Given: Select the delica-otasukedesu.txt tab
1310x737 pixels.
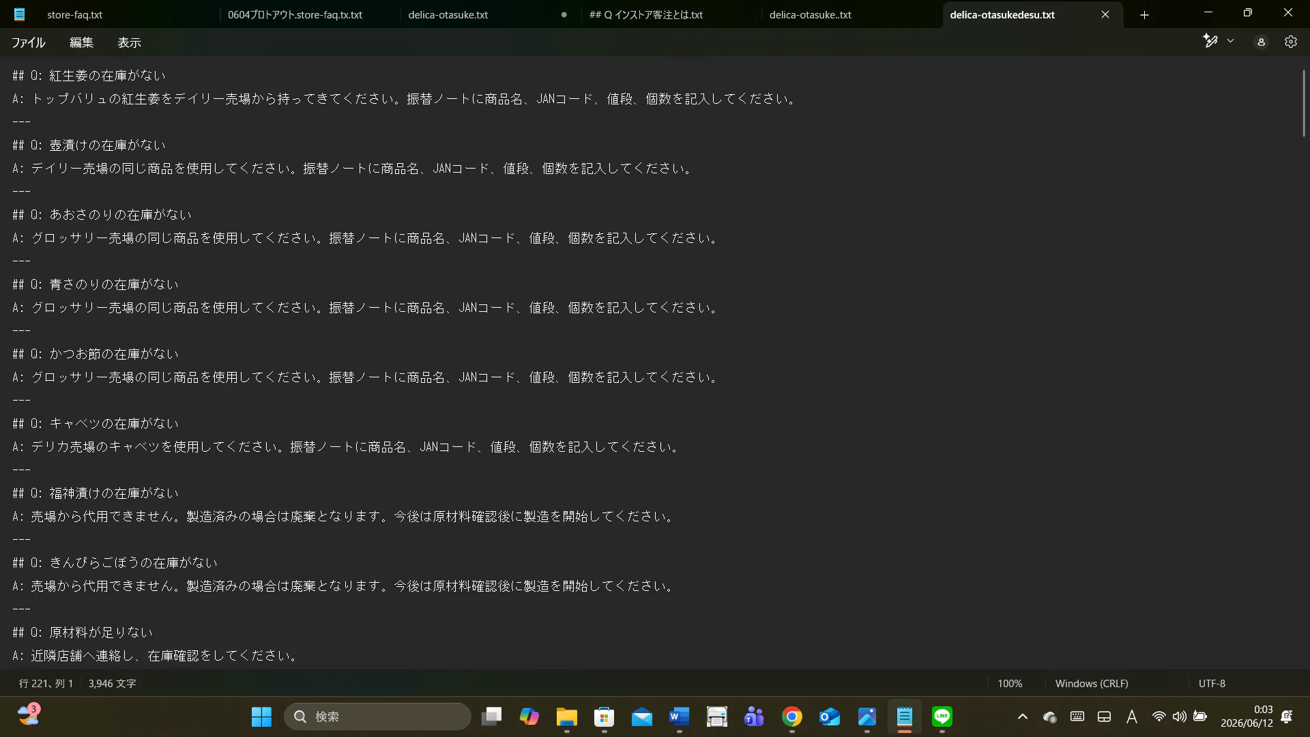Looking at the screenshot, I should (x=1002, y=14).
